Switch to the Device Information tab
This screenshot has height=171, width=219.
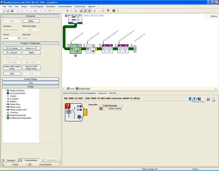pyautogui.click(x=71, y=93)
